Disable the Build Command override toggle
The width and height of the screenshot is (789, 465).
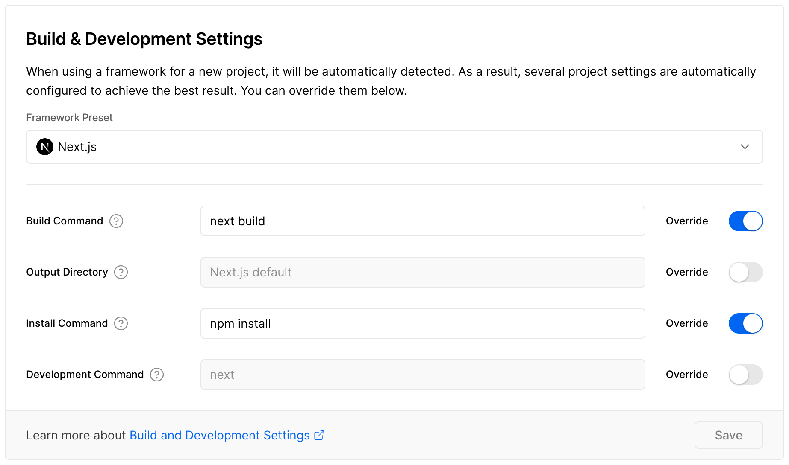[745, 221]
